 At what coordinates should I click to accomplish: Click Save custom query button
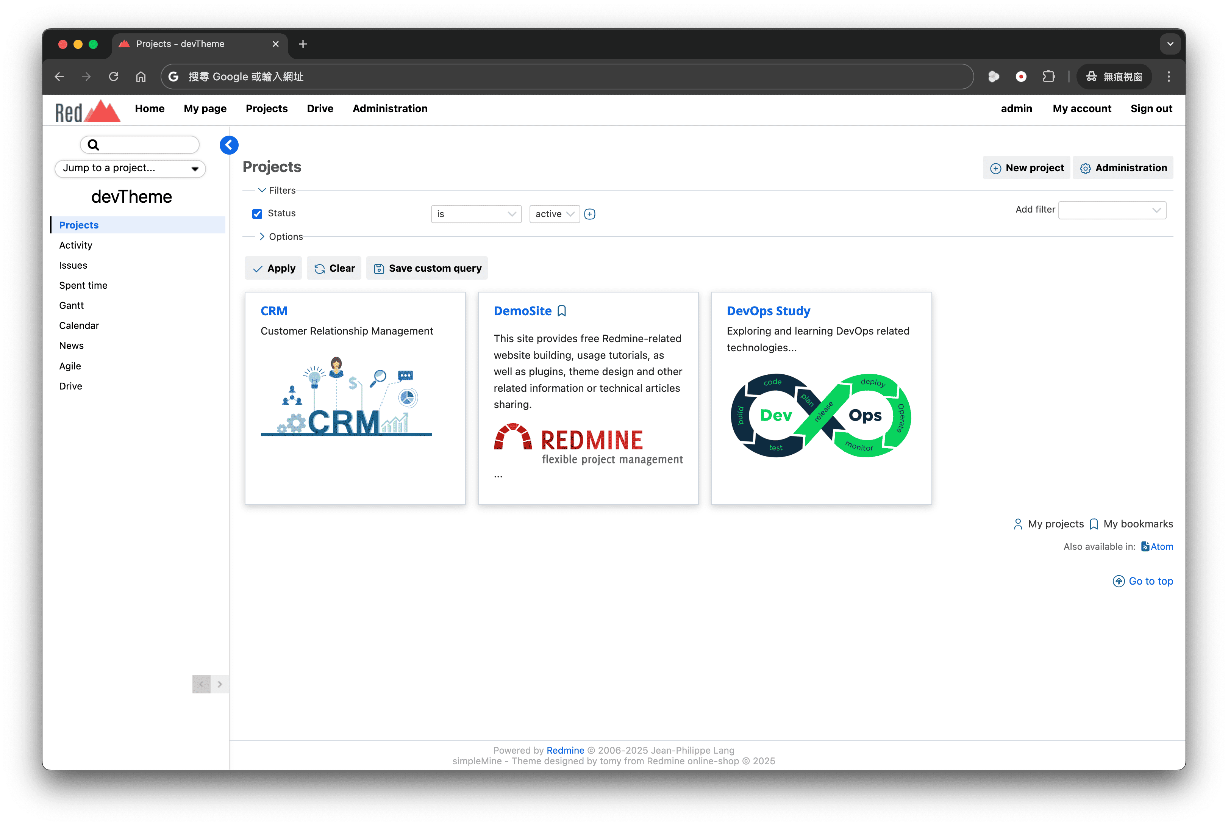pos(427,268)
